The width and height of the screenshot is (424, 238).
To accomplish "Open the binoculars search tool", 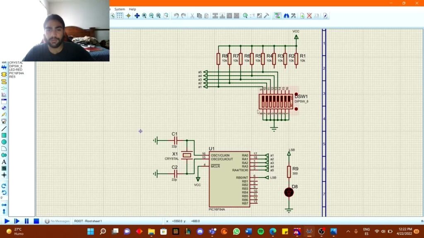I will pos(286,16).
